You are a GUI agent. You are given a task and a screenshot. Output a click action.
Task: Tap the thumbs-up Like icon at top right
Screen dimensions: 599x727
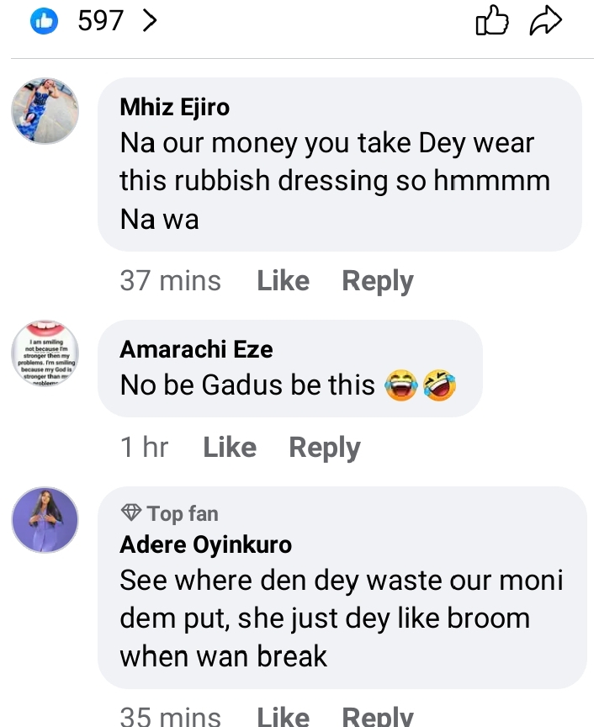click(x=492, y=22)
